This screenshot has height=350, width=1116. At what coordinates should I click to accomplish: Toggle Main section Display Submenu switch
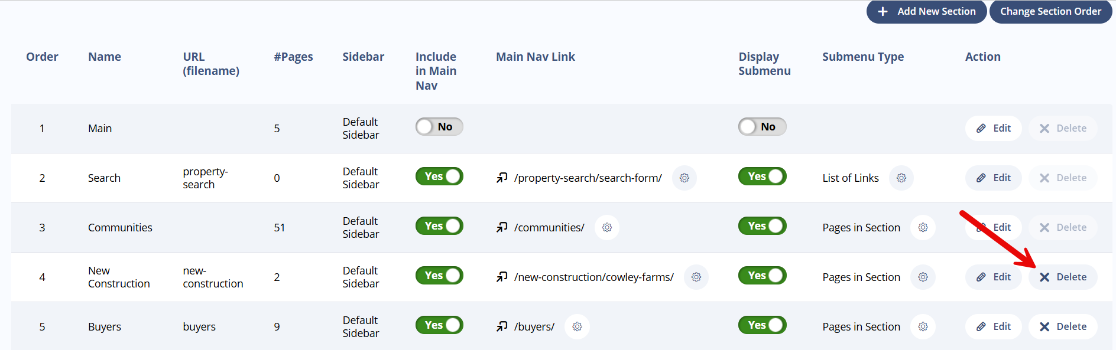pos(763,127)
